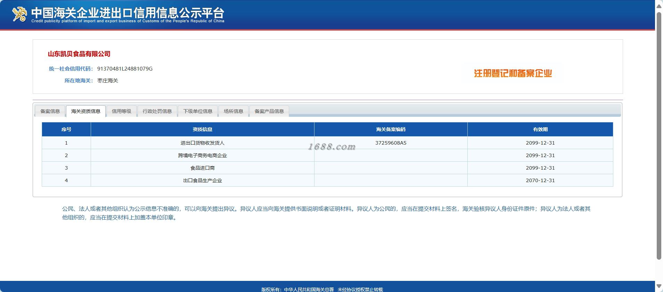Click the scroll up arrow of the scrollbar
Image resolution: width=663 pixels, height=292 pixels.
[659, 6]
